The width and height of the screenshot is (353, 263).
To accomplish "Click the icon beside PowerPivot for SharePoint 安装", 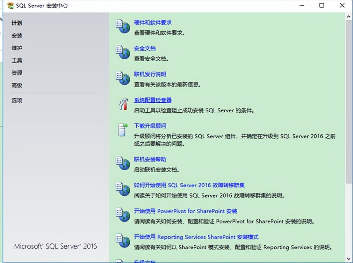I will (x=123, y=214).
